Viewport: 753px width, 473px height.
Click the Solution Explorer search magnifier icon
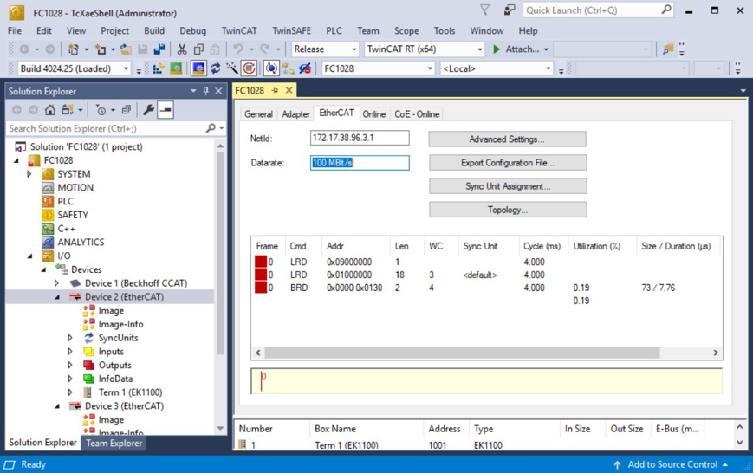click(211, 128)
